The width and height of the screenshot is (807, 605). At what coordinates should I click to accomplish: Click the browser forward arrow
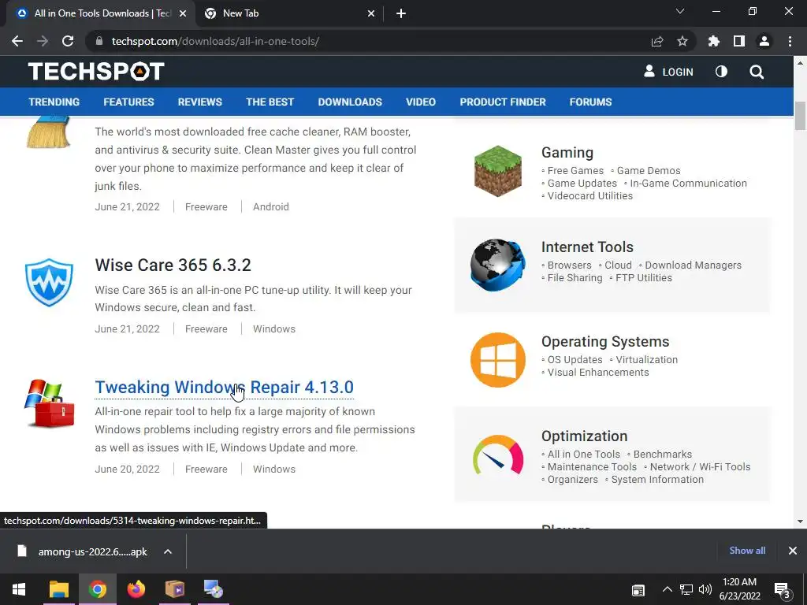point(43,41)
